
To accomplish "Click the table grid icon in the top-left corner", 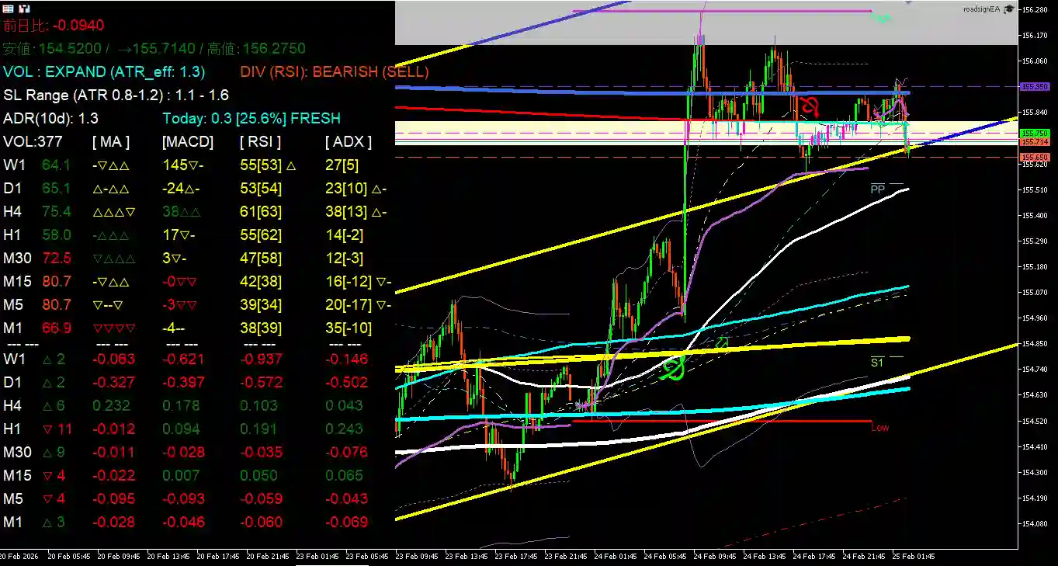I will tap(8, 8).
